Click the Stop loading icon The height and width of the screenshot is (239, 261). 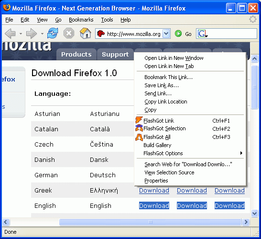click(x=69, y=33)
